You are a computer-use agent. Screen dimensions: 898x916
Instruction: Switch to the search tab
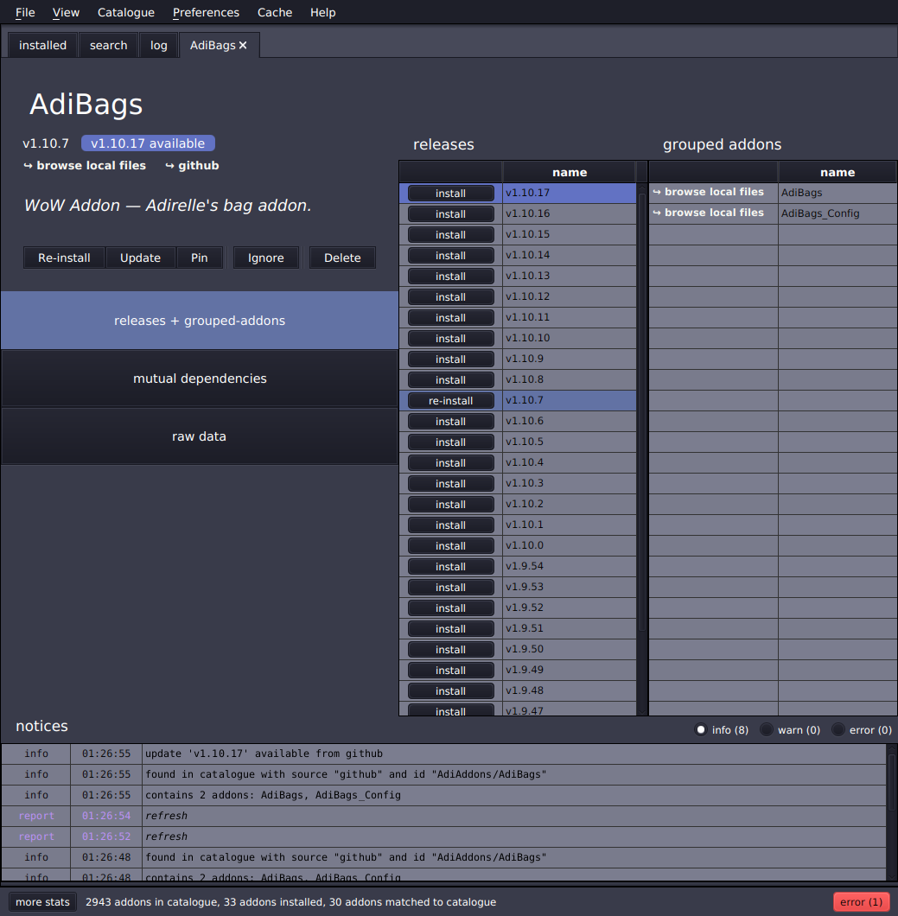(109, 46)
